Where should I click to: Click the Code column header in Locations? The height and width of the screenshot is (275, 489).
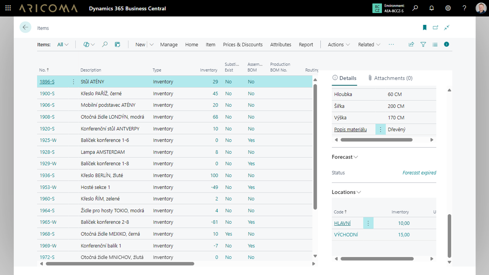[x=340, y=212]
